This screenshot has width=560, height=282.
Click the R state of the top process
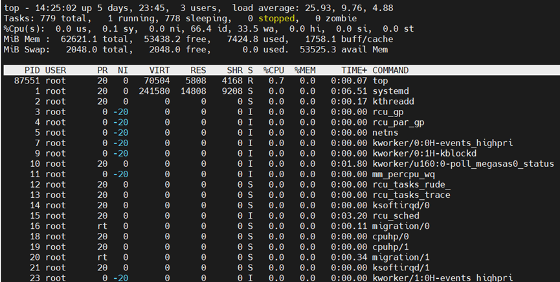coord(251,81)
